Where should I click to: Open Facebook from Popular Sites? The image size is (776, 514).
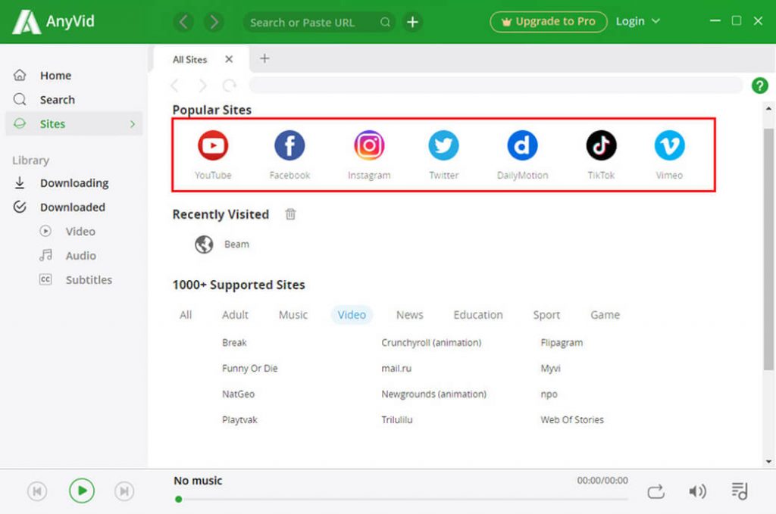pyautogui.click(x=289, y=146)
